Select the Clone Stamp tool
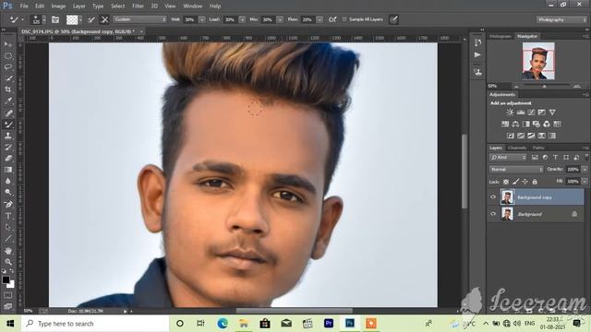 (x=8, y=136)
